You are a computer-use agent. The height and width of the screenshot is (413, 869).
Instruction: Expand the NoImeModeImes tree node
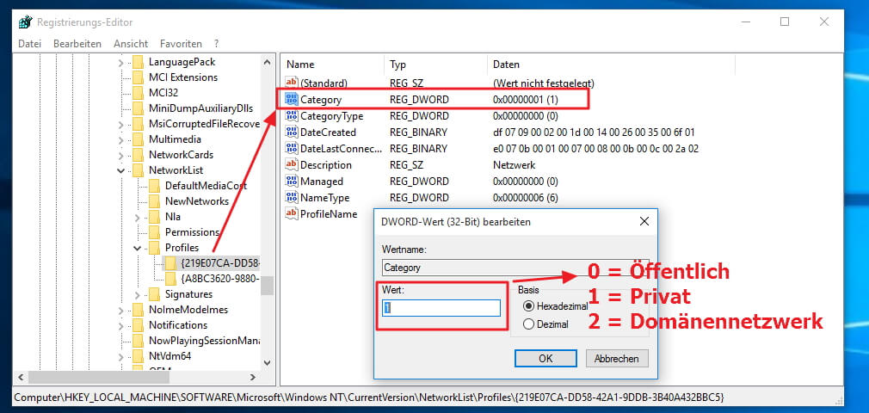121,310
